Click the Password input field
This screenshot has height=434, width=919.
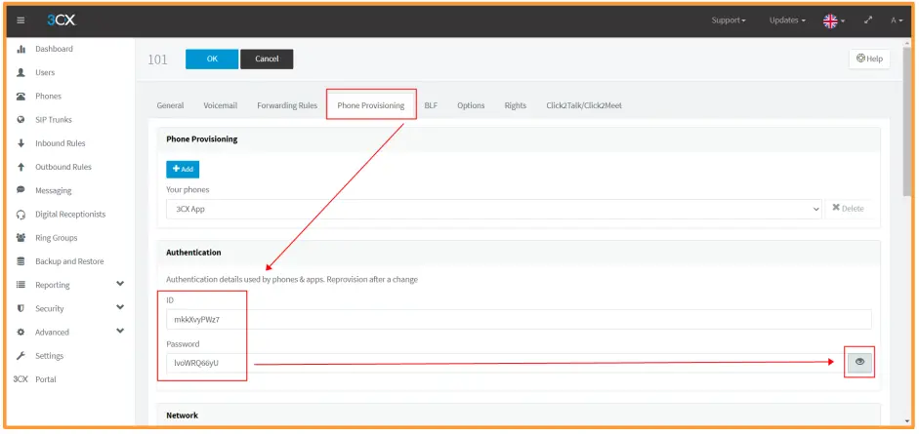tap(507, 363)
